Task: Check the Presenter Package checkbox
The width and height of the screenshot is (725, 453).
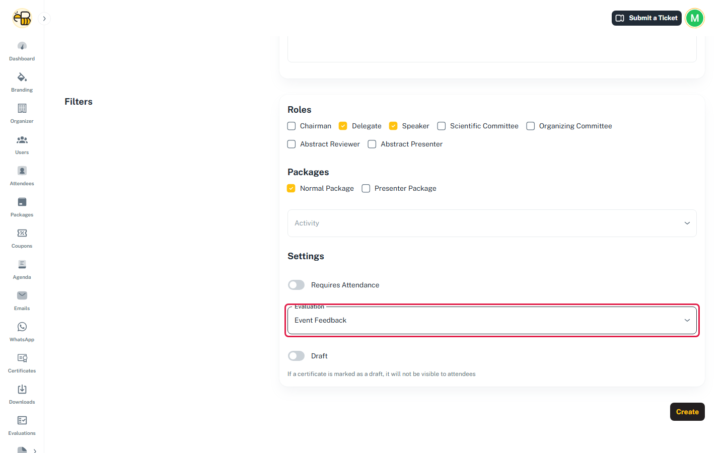Action: point(366,188)
